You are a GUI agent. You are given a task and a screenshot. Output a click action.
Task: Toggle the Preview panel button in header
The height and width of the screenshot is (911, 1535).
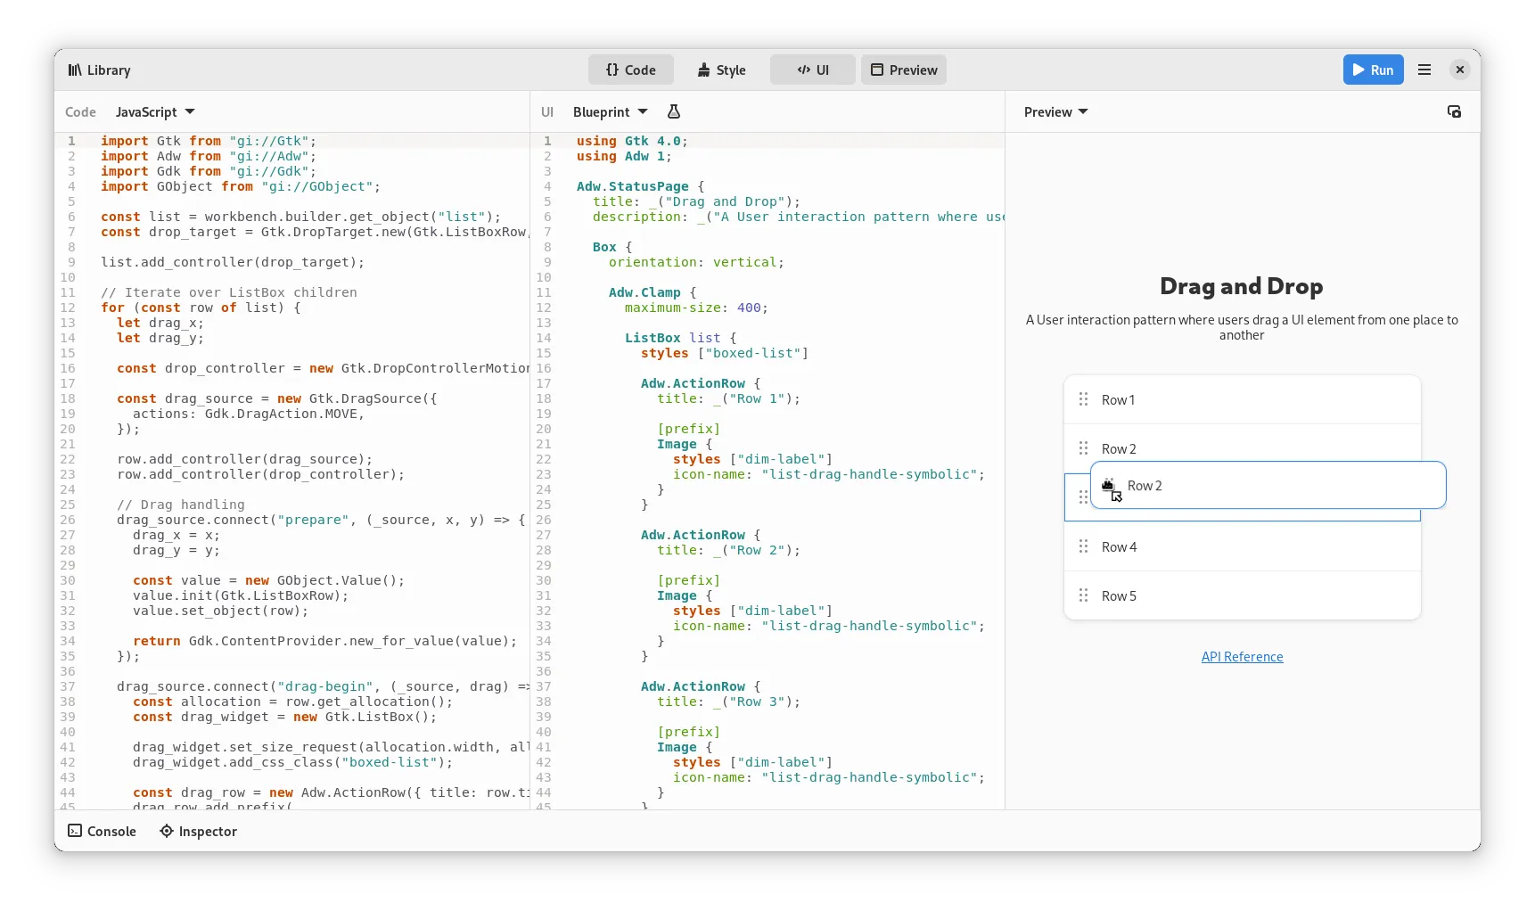point(903,70)
